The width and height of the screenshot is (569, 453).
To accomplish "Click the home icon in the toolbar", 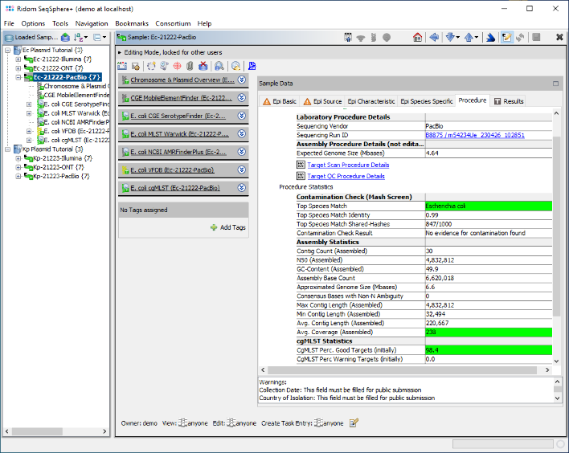I will [417, 38].
